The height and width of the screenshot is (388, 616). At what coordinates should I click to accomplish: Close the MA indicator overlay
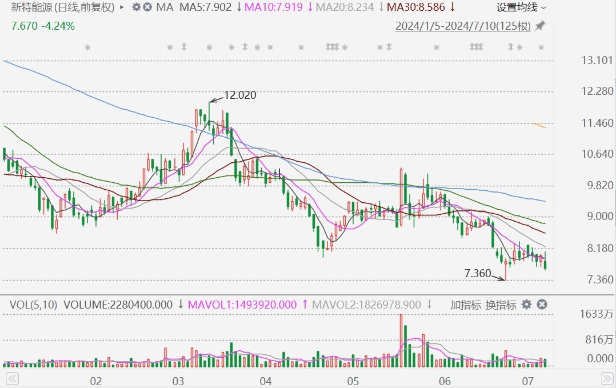click(147, 7)
